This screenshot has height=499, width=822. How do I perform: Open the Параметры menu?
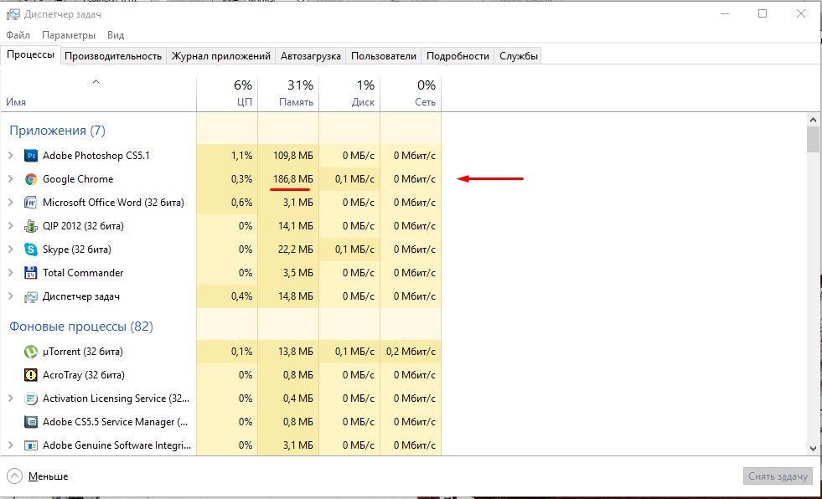click(x=69, y=35)
